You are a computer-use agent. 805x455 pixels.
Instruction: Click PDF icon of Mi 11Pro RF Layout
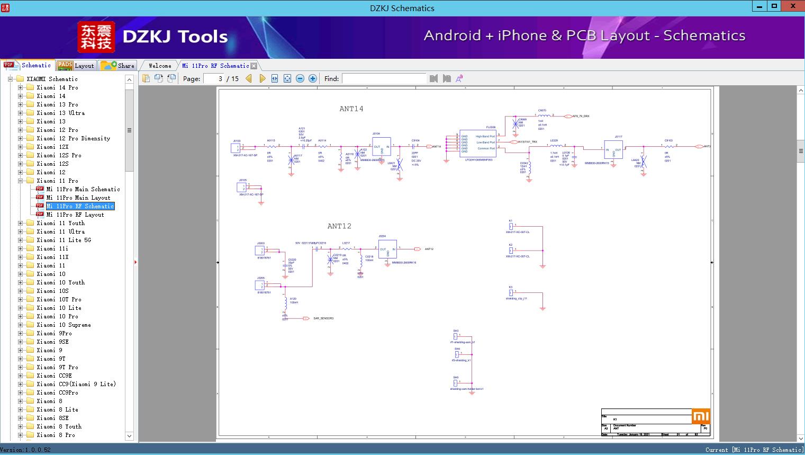[x=40, y=215]
